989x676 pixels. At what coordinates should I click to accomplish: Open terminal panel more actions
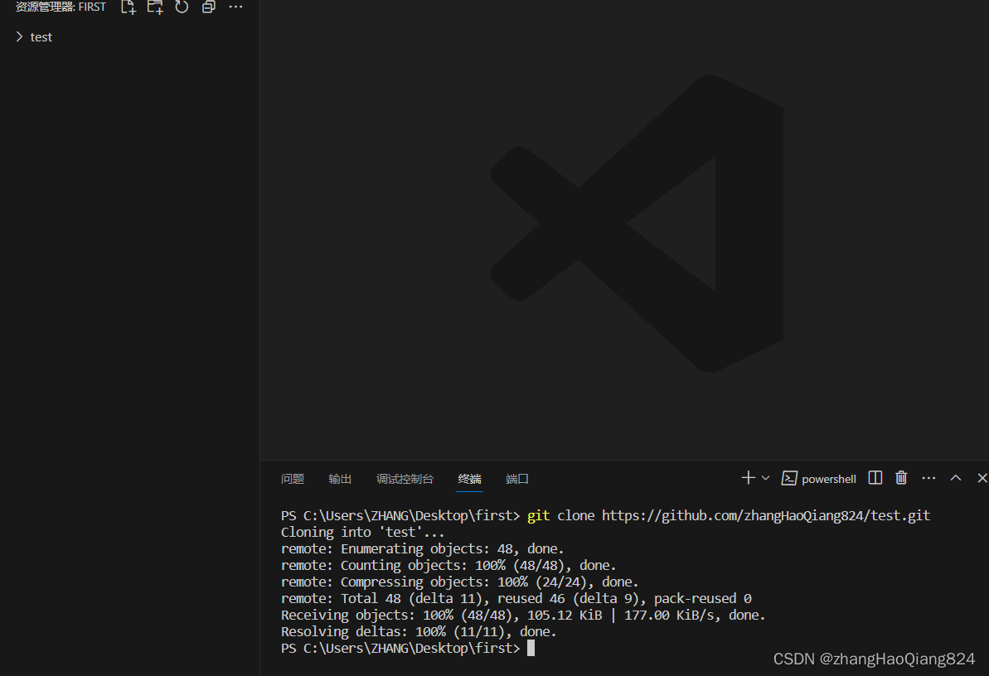[928, 478]
